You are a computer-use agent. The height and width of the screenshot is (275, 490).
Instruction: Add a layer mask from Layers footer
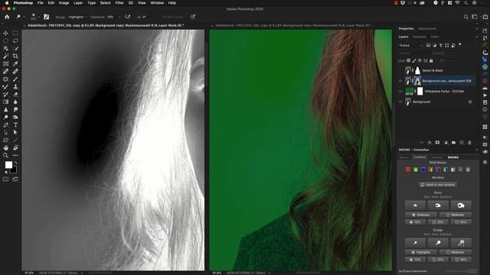click(437, 143)
